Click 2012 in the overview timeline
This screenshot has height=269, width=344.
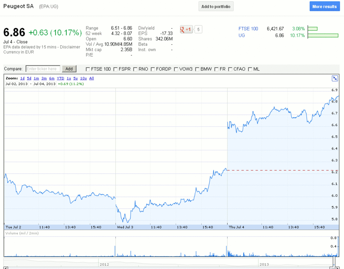[104, 264]
